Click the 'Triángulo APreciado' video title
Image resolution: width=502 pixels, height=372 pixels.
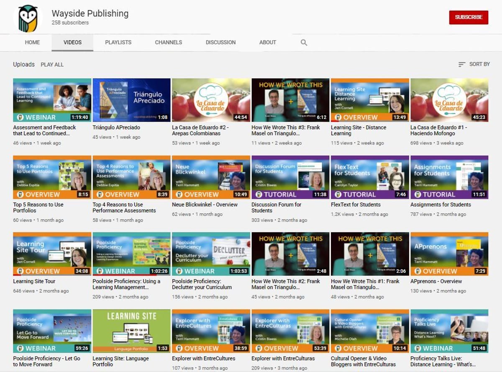[116, 127]
